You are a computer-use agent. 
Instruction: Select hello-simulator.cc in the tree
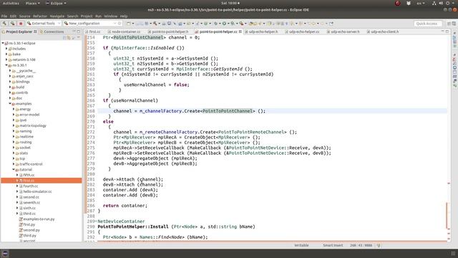coord(37,191)
